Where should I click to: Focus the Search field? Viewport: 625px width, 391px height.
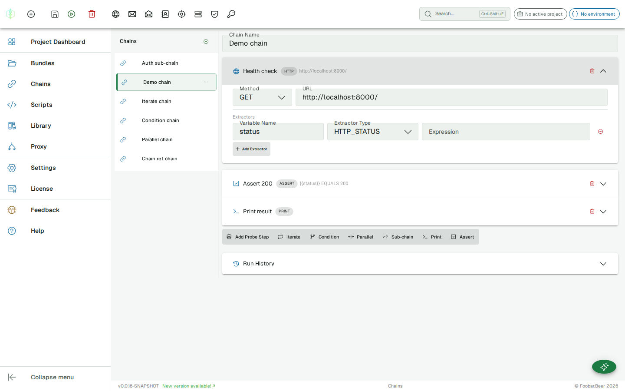tap(464, 14)
